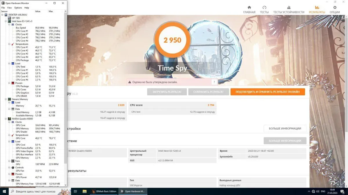
Task: Collapse the CPU Temperatures group
Action: (x=9, y=44)
